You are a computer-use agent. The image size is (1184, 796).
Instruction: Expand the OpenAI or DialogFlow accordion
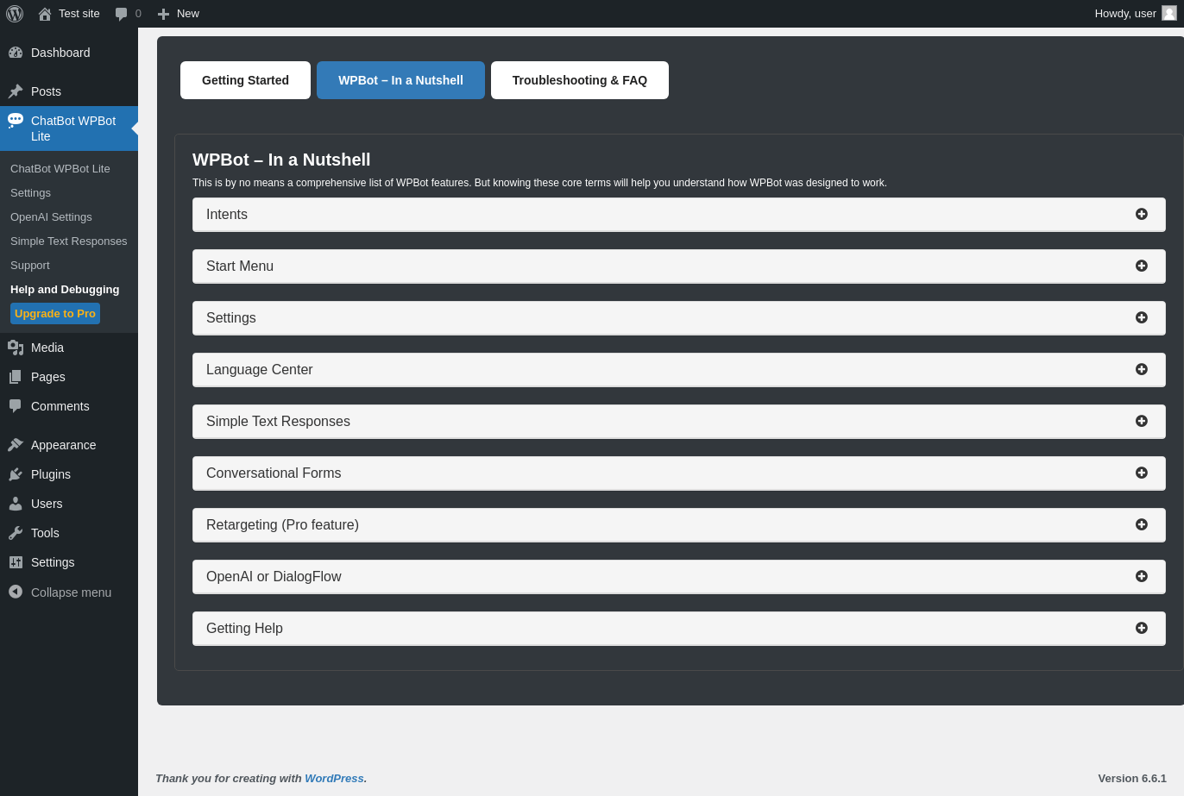pyautogui.click(x=679, y=577)
